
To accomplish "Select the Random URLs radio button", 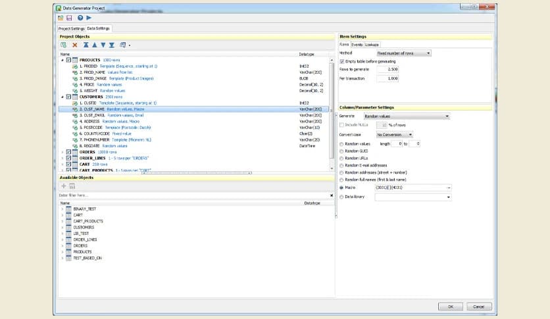I will (341, 159).
